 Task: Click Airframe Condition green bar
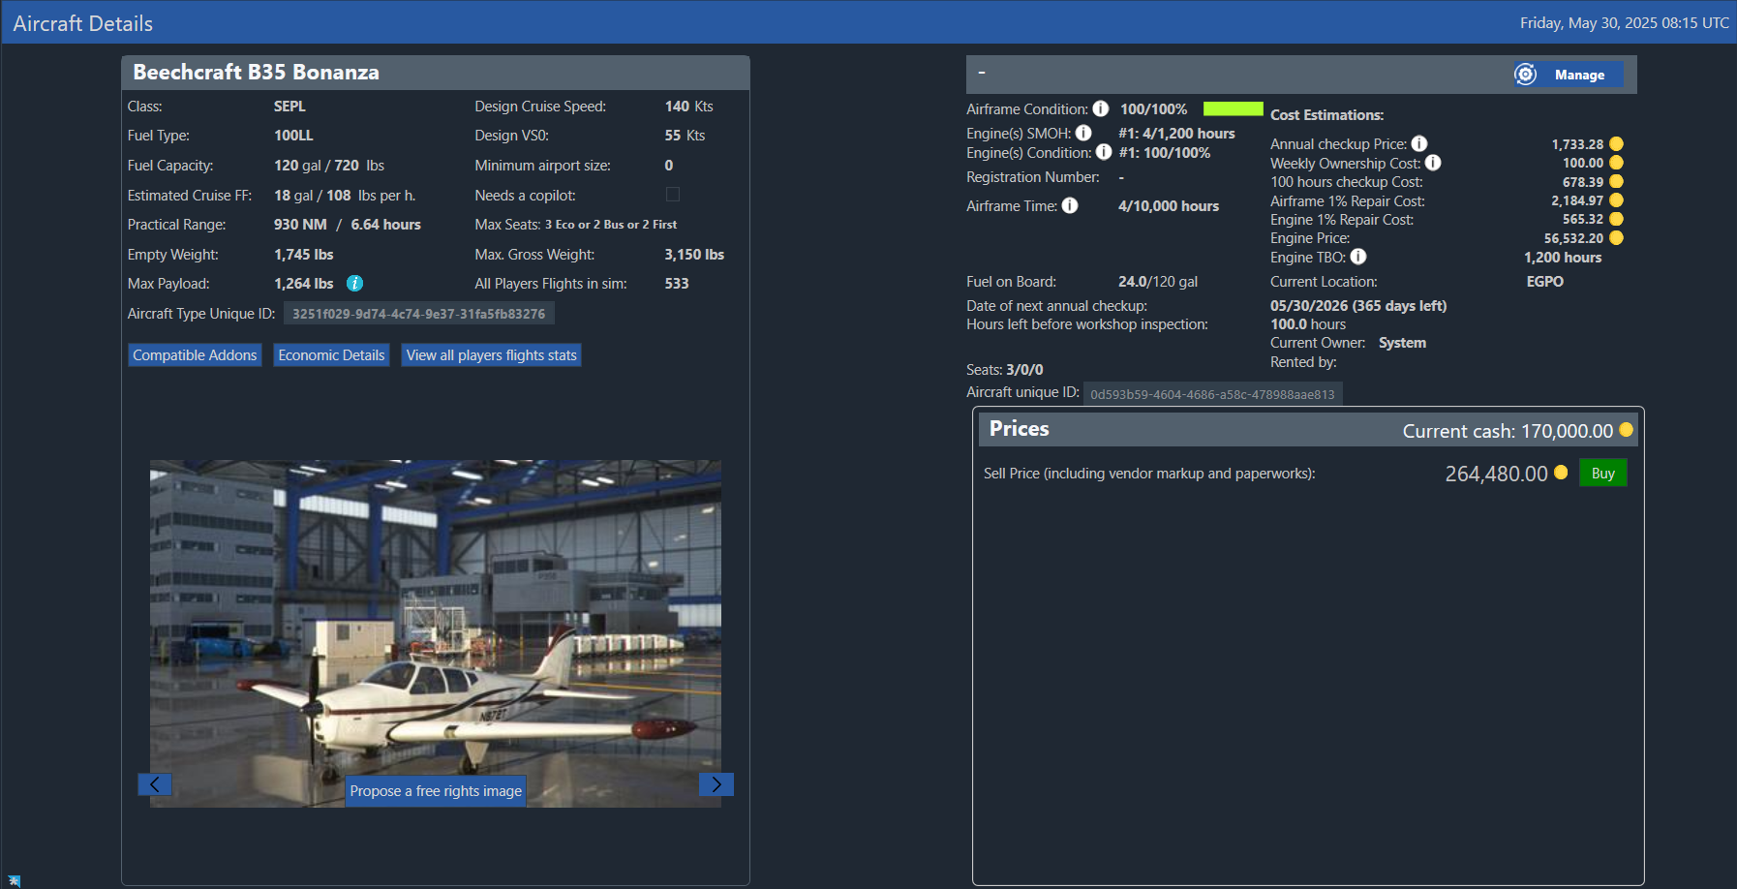tap(1233, 108)
